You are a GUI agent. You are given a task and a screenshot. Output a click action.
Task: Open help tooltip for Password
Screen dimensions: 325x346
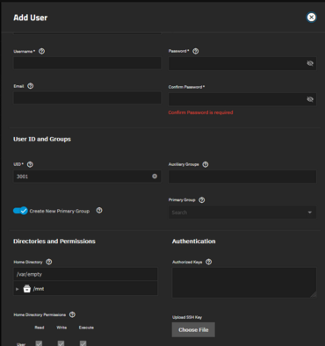click(x=196, y=51)
